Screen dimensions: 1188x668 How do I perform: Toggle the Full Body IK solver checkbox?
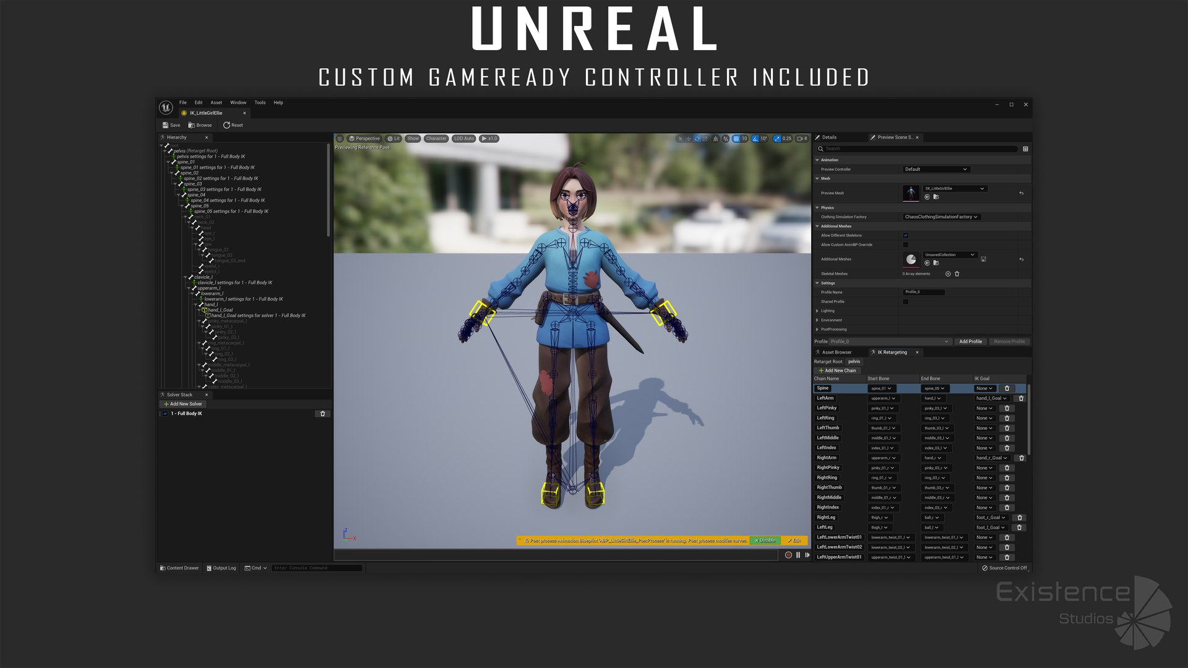[x=165, y=414]
